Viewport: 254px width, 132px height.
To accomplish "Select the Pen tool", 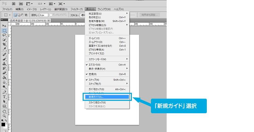I will click(x=4, y=92).
